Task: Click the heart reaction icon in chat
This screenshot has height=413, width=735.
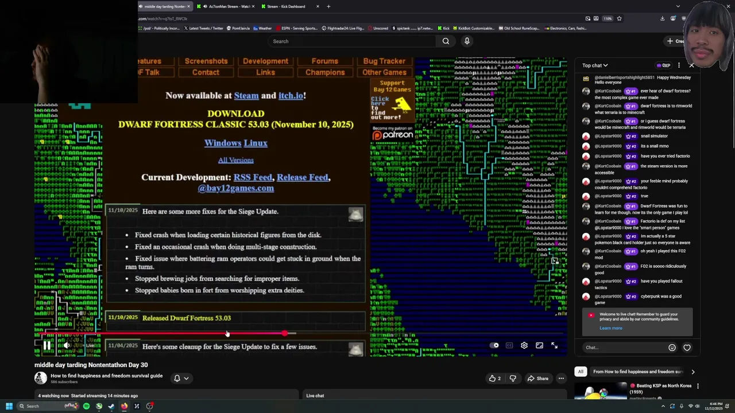Action: click(687, 348)
